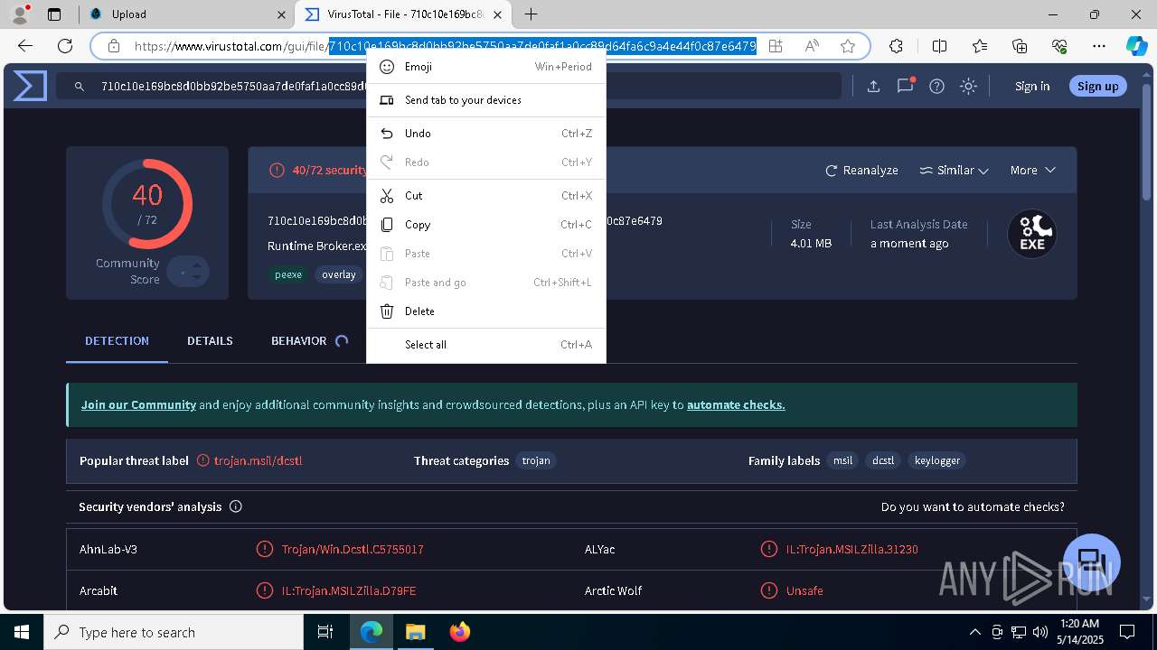The width and height of the screenshot is (1157, 650).
Task: Open the Copilot icon
Action: (1136, 46)
